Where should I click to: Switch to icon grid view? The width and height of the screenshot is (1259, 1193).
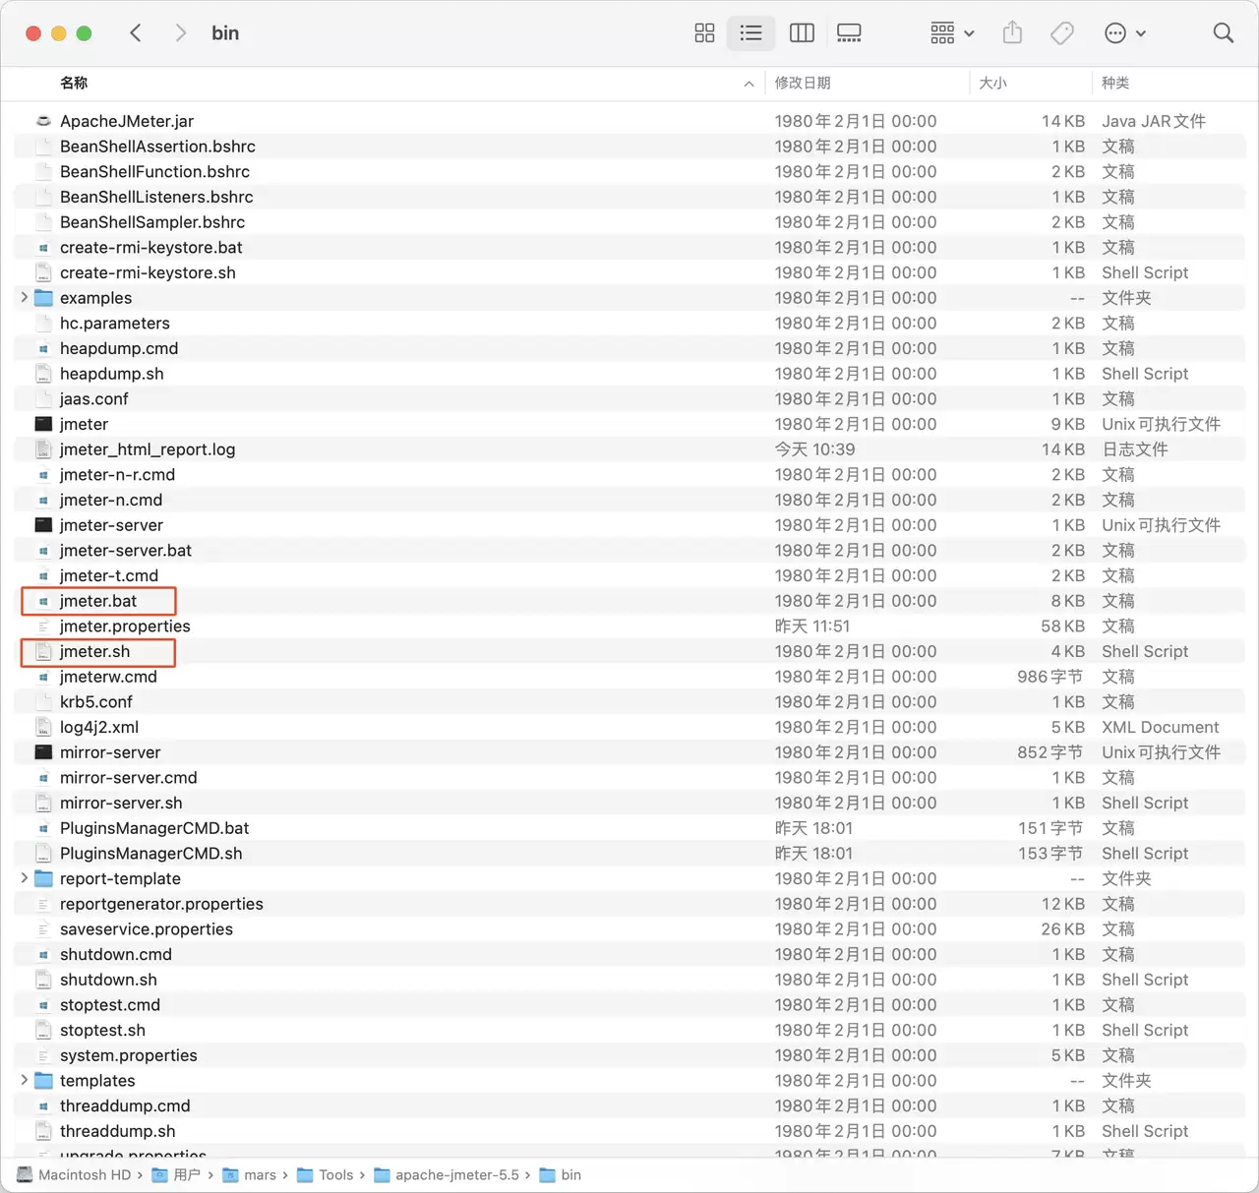coord(704,33)
